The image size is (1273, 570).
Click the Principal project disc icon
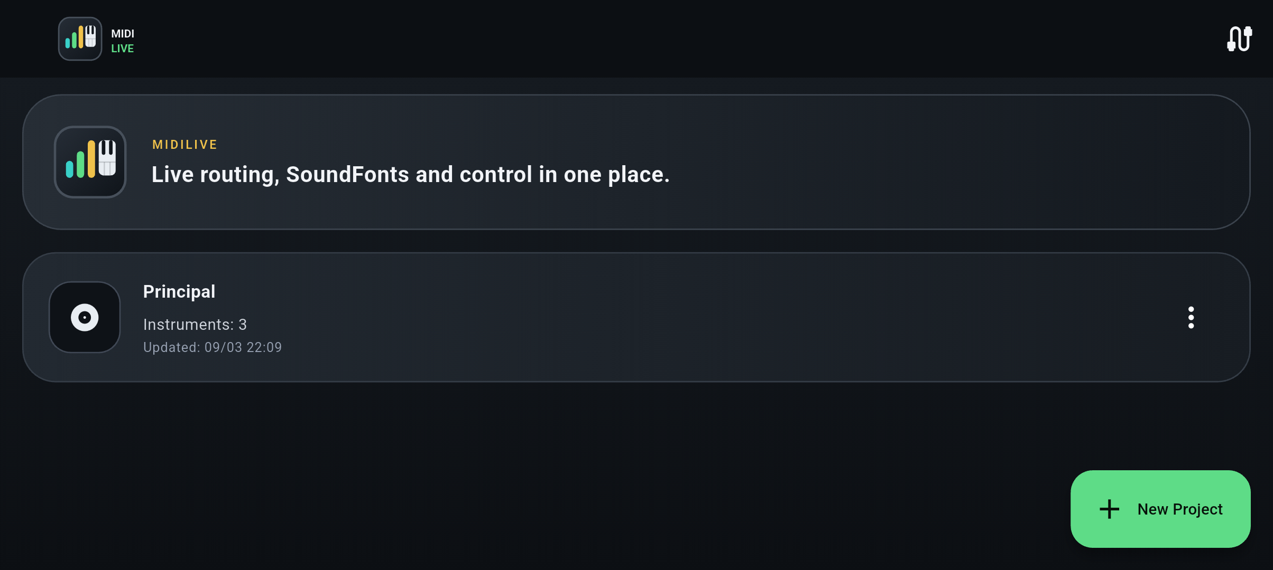tap(85, 317)
